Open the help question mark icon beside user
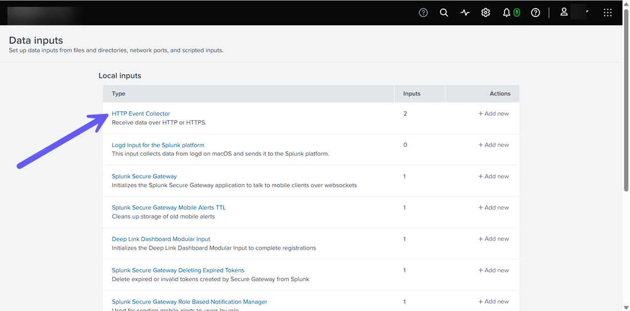Viewport: 630px width, 311px height. point(535,13)
